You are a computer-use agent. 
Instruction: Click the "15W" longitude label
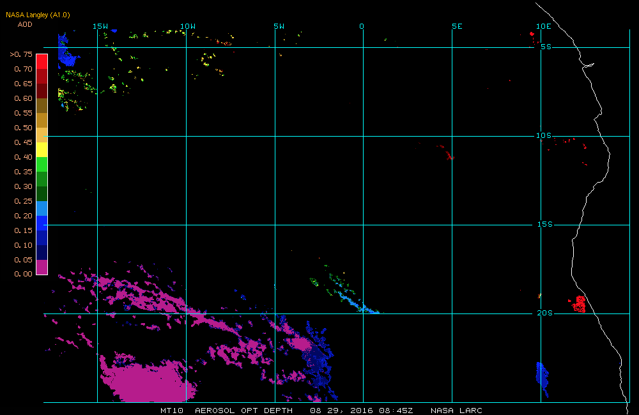(100, 26)
